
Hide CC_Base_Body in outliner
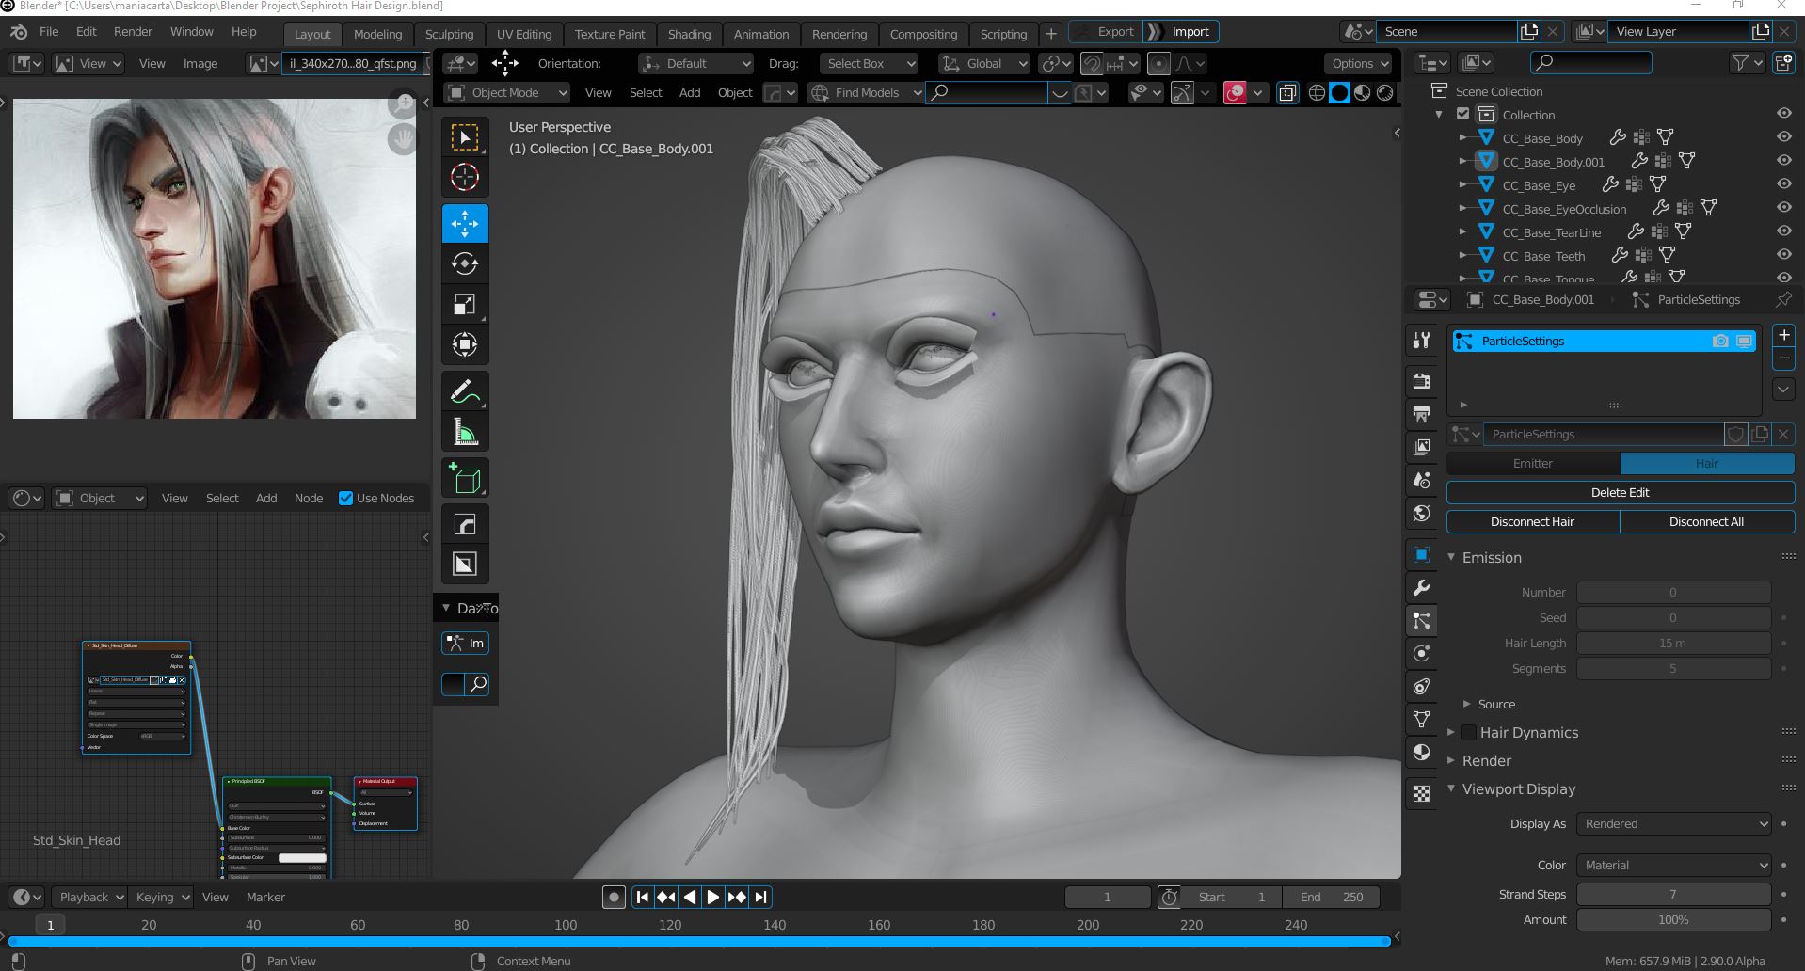coord(1783,137)
